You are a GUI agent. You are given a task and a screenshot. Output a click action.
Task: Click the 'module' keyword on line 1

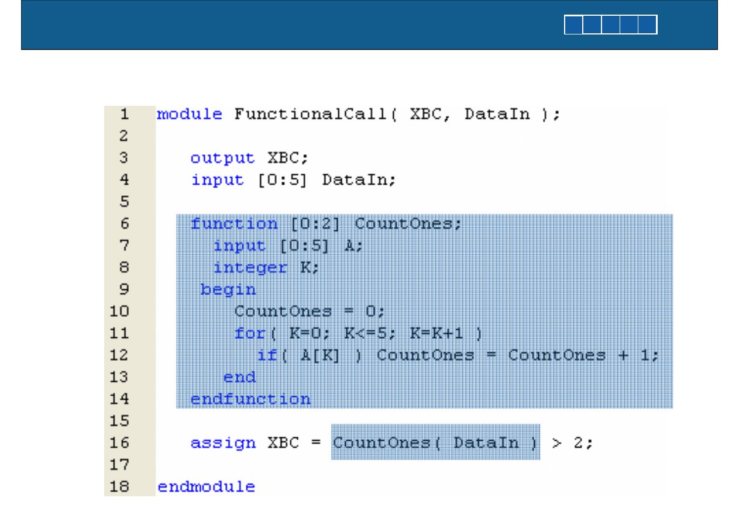[x=189, y=114]
